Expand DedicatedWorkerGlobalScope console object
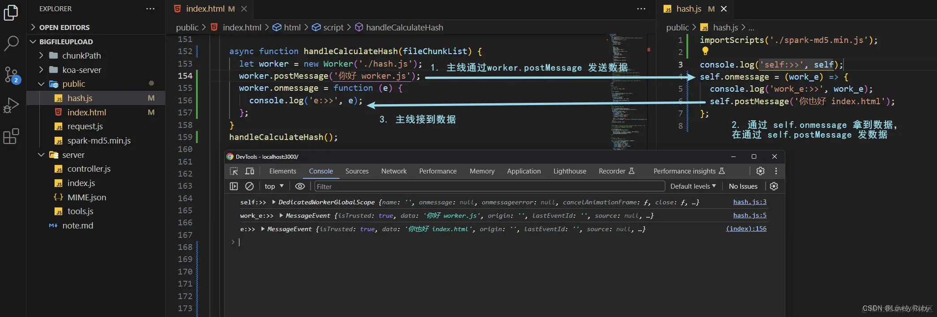The height and width of the screenshot is (317, 937). pyautogui.click(x=274, y=202)
